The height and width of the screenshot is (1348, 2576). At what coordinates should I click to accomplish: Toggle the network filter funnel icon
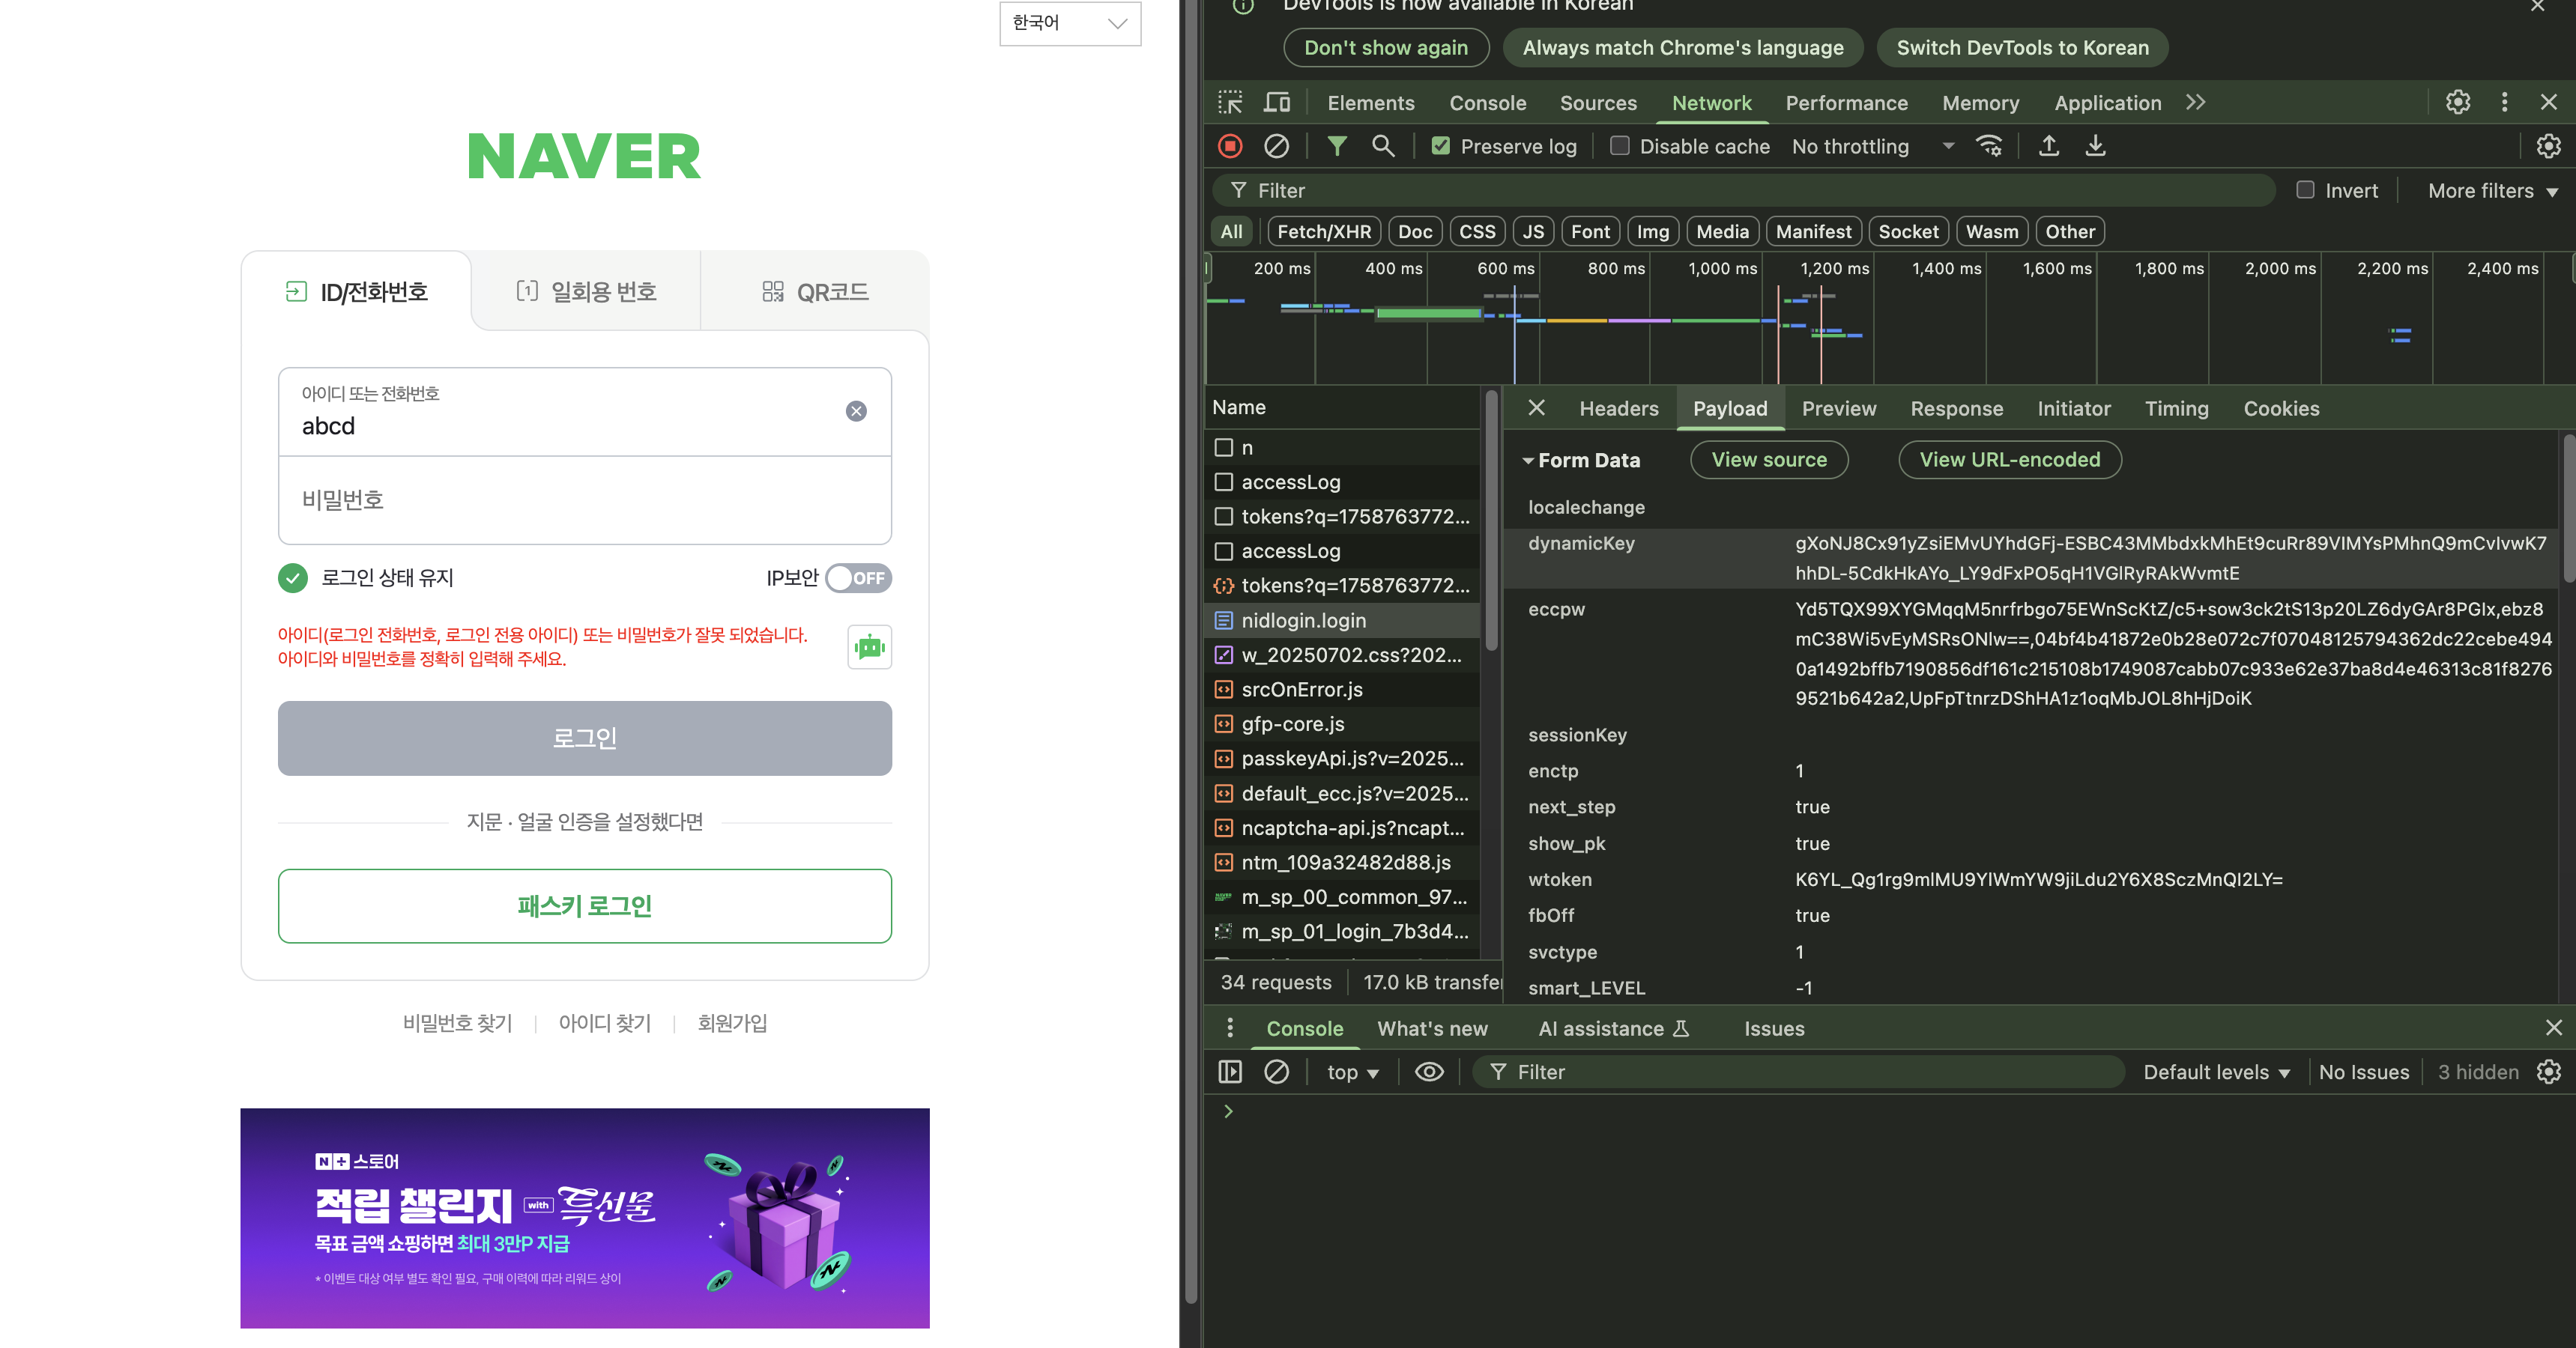[1336, 147]
